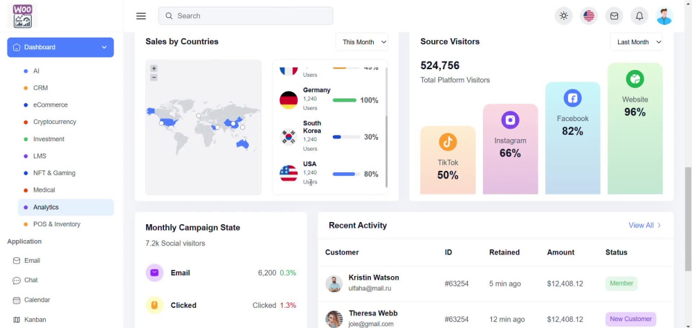The height and width of the screenshot is (328, 692).
Task: Open the POS & Inventory dashboard
Action: click(x=57, y=224)
